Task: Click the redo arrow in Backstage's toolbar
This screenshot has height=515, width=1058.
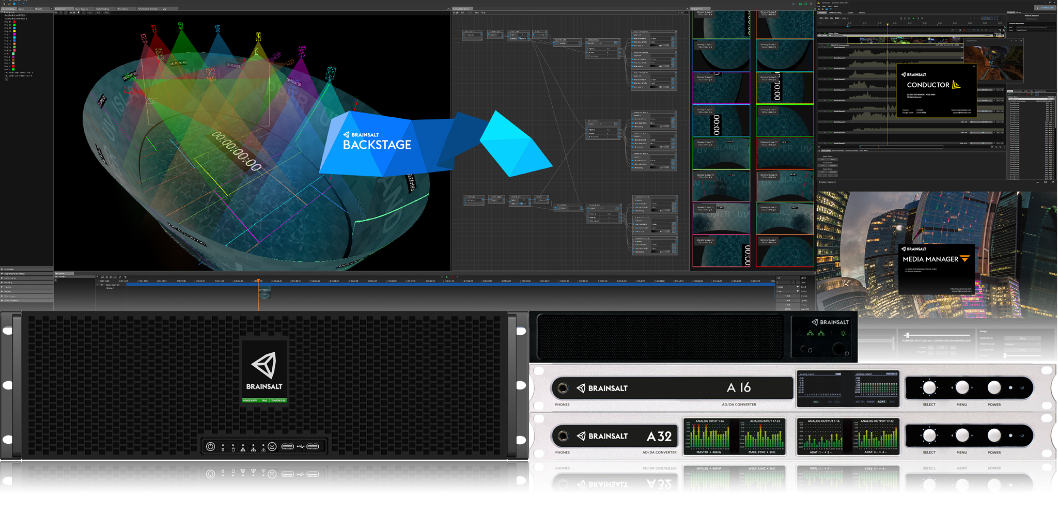Action: coord(24,4)
